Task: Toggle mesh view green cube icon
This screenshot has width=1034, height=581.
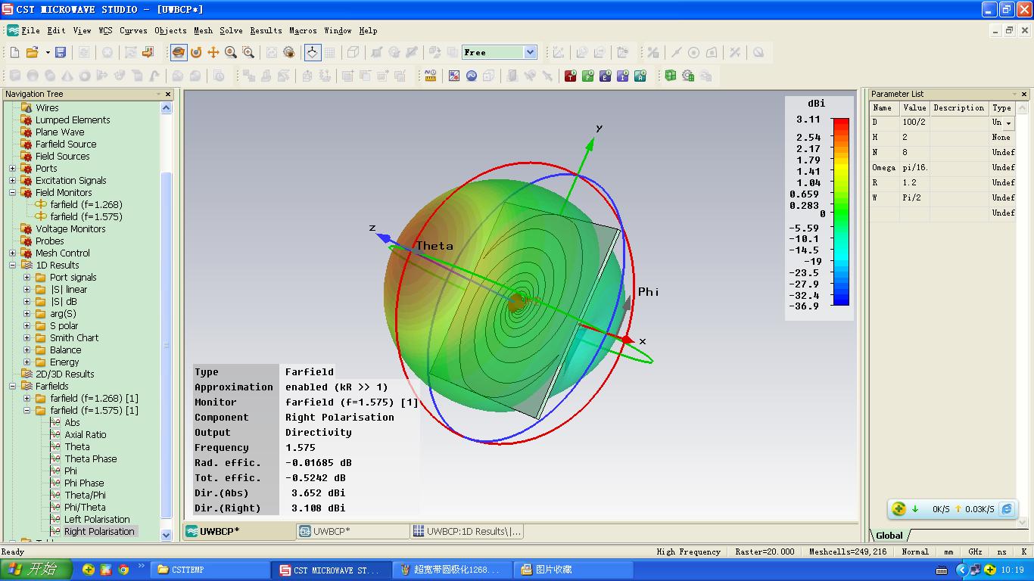Action: (671, 76)
